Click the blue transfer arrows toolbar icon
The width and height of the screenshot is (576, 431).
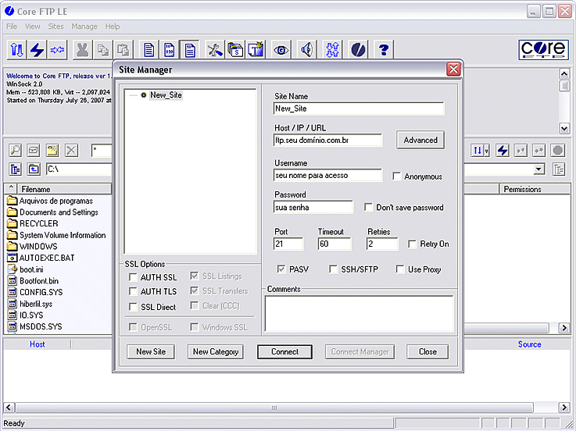[332, 49]
